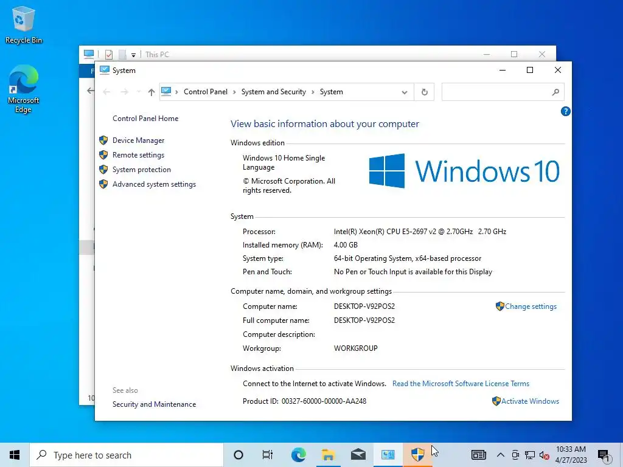The image size is (623, 467).
Task: Open News and interests on taskbar
Action: 479,455
